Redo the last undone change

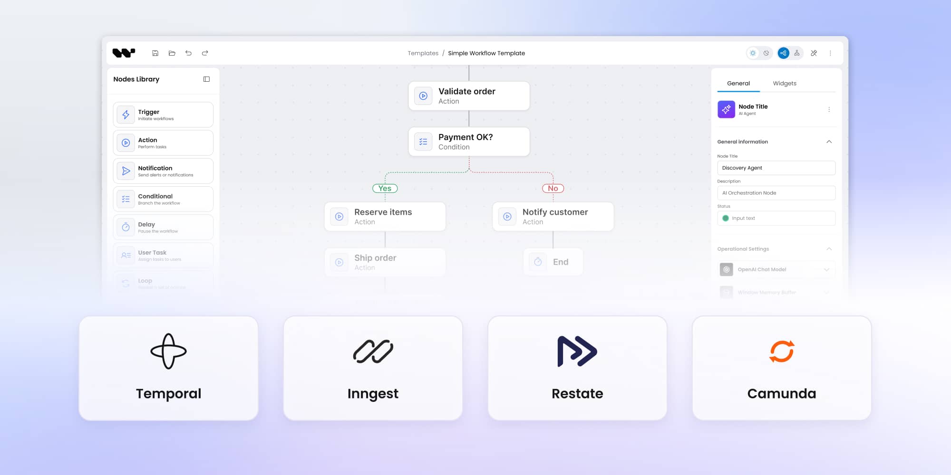205,53
